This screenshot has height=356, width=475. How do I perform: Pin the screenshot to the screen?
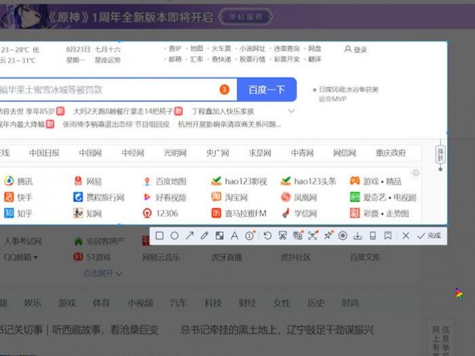pyautogui.click(x=328, y=235)
